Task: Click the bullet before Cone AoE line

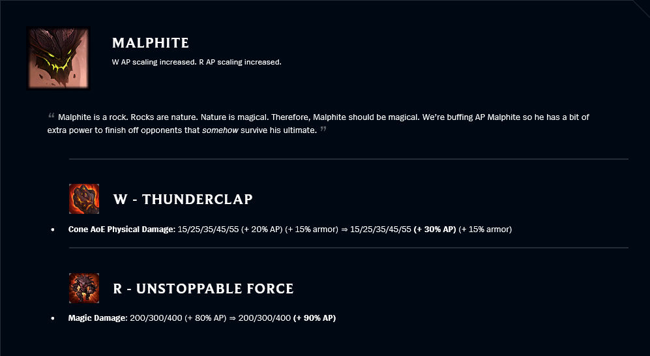Action: click(x=53, y=230)
